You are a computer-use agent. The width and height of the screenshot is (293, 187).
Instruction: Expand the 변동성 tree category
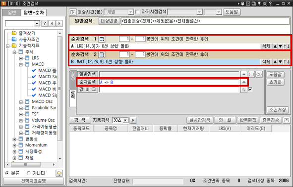[14, 140]
